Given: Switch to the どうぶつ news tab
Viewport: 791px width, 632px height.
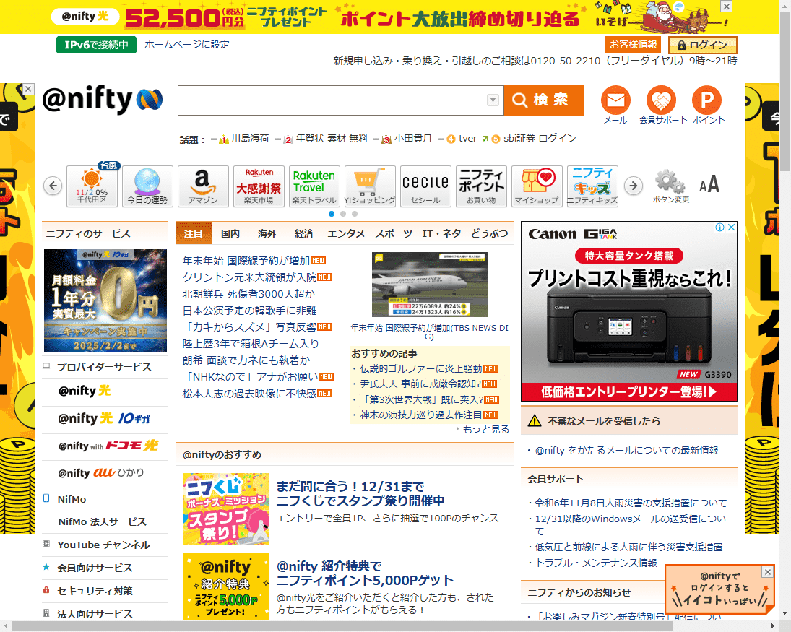Looking at the screenshot, I should tap(489, 233).
